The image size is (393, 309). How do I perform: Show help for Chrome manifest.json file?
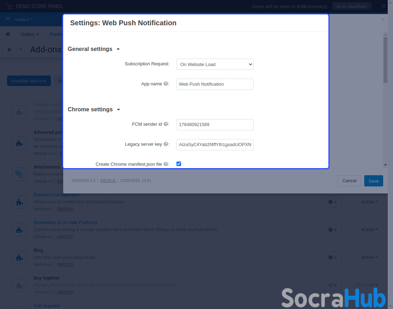[x=166, y=164]
